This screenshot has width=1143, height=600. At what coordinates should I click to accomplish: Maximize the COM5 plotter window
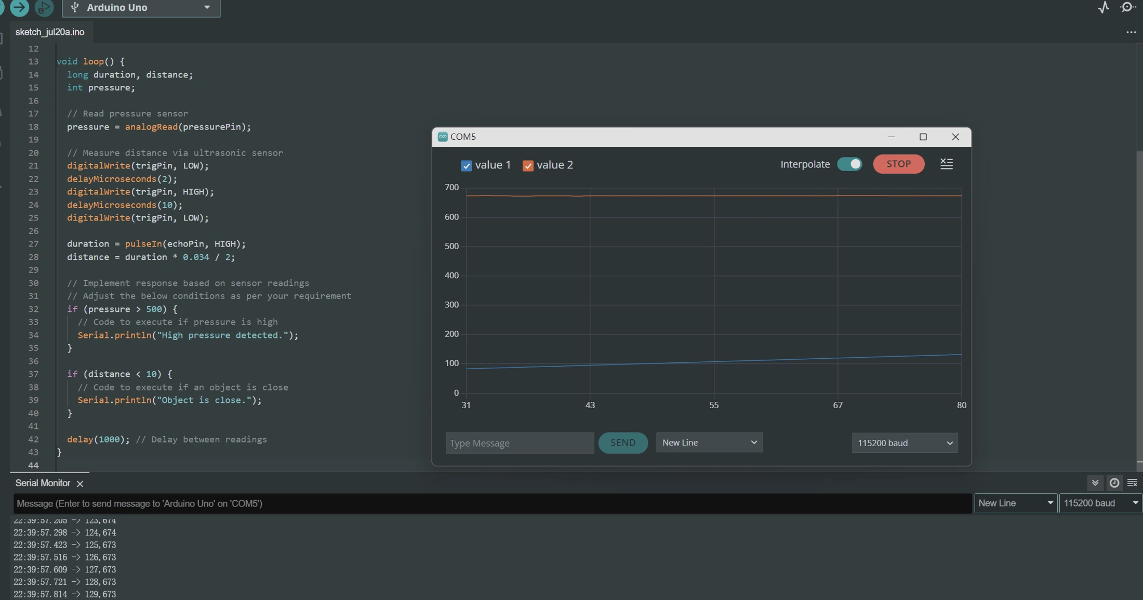click(923, 137)
